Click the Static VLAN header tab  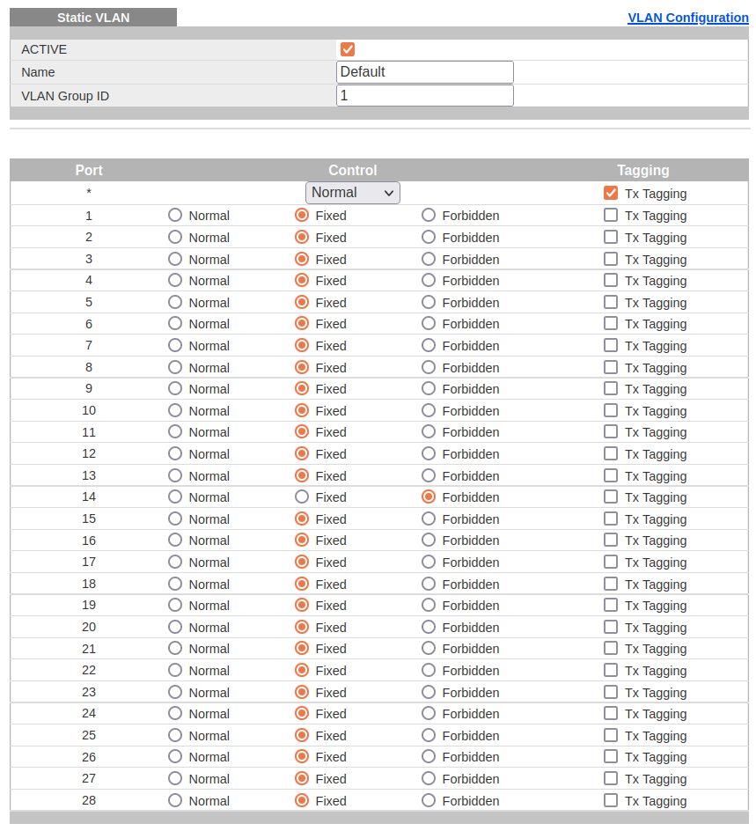click(x=93, y=18)
